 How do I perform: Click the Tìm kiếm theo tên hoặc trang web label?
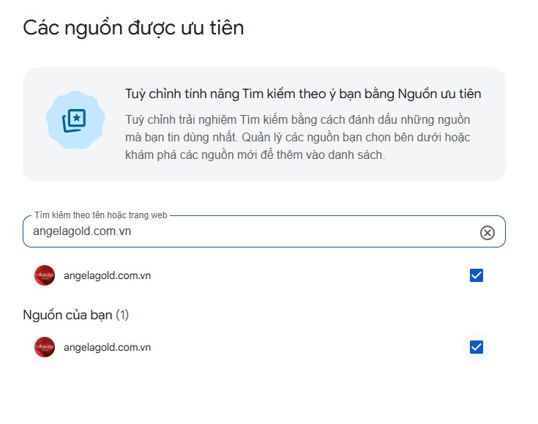101,215
